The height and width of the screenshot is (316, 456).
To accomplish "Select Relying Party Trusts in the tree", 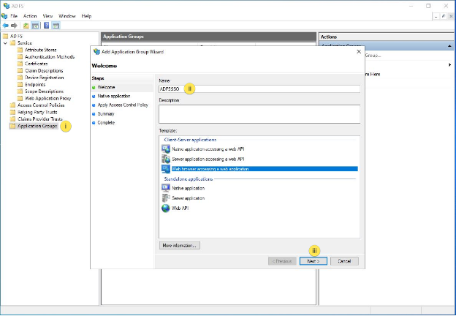I will [x=35, y=112].
